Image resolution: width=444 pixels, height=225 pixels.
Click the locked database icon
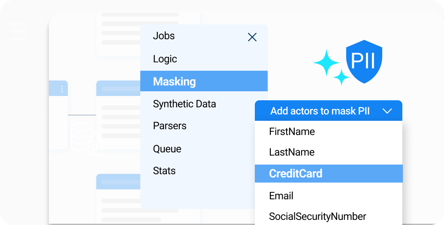point(86,139)
